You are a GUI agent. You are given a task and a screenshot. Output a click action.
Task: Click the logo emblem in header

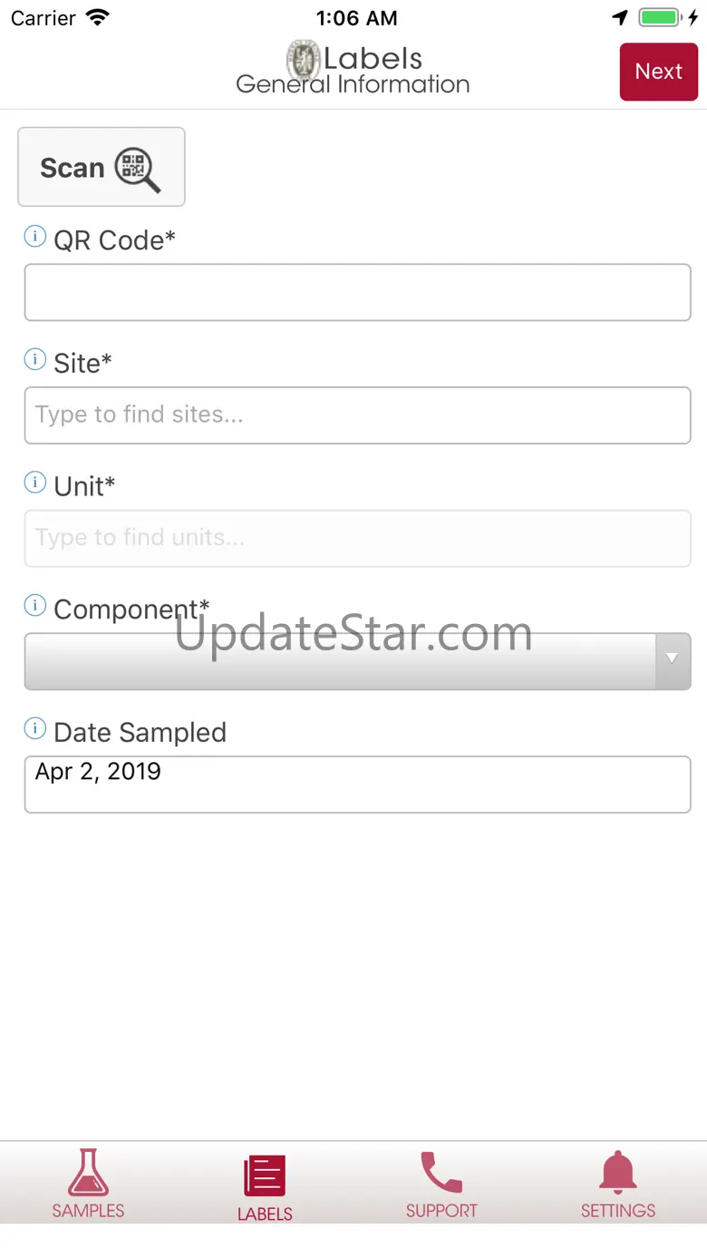(x=304, y=60)
